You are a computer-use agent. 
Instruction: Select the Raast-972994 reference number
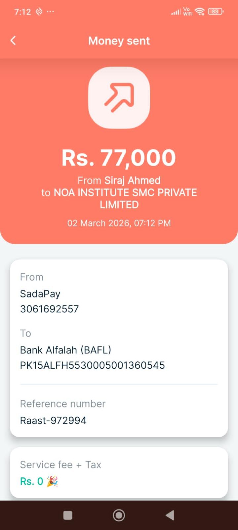coord(53,420)
